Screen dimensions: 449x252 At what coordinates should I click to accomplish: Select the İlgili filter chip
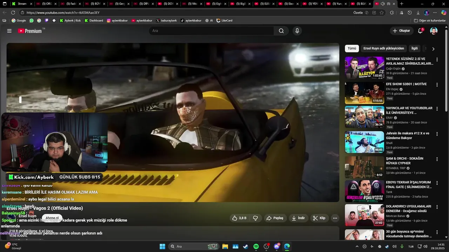click(x=415, y=48)
